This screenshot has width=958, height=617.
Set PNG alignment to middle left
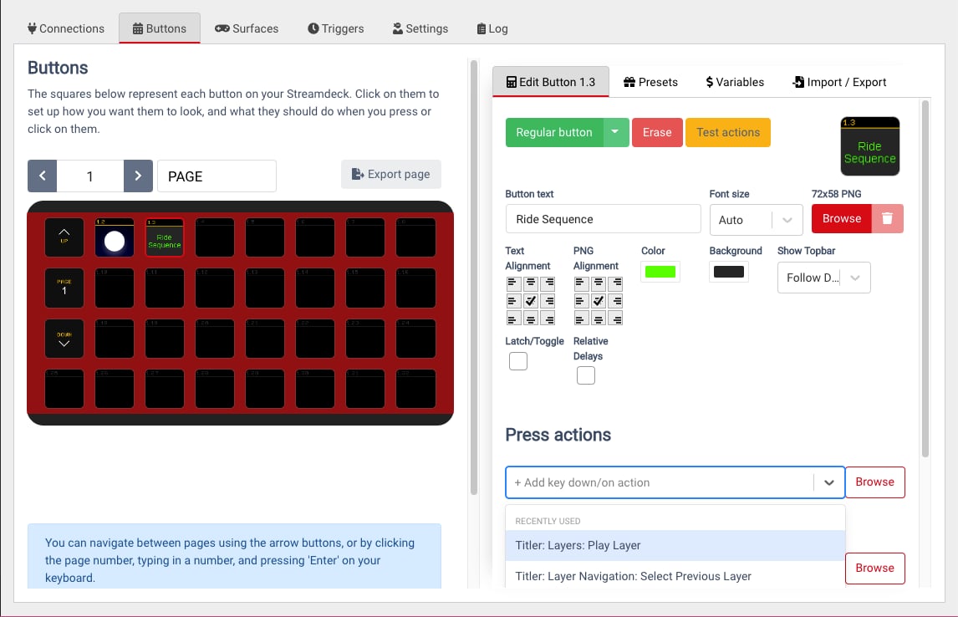pyautogui.click(x=581, y=301)
